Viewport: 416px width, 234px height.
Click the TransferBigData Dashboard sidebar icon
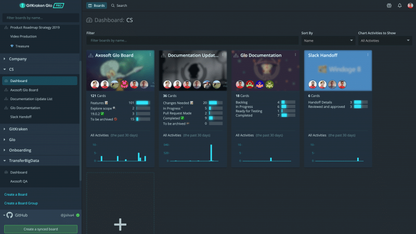point(6,172)
